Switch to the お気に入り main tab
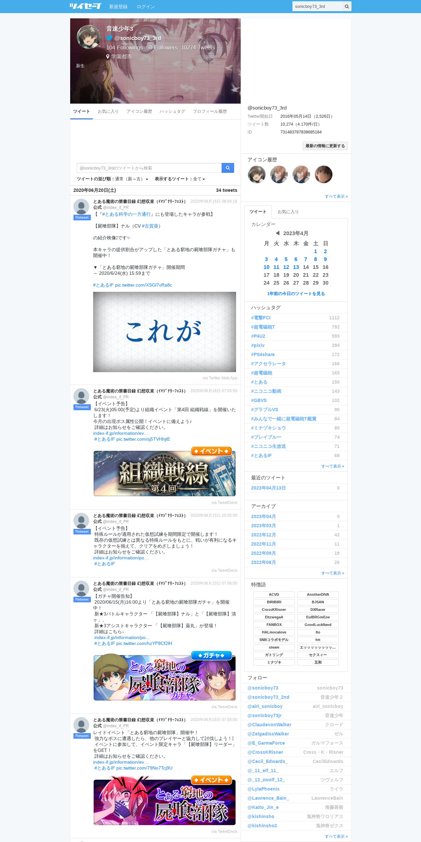The height and width of the screenshot is (842, 421). (108, 111)
